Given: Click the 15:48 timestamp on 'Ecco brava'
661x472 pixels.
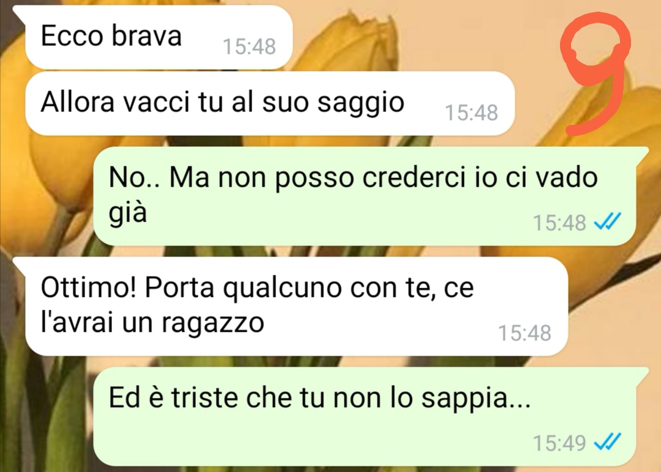Looking at the screenshot, I should [x=249, y=47].
